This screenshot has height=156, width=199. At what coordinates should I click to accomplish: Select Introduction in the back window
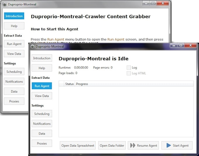[14, 16]
